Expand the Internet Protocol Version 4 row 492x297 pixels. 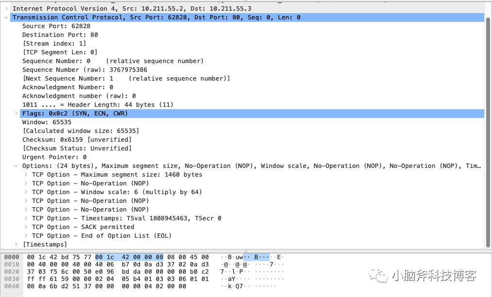click(6, 8)
